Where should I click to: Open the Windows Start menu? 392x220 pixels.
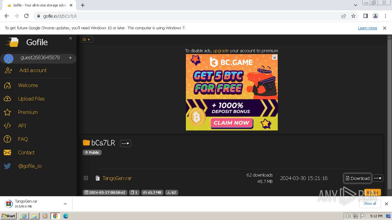click(x=8, y=216)
